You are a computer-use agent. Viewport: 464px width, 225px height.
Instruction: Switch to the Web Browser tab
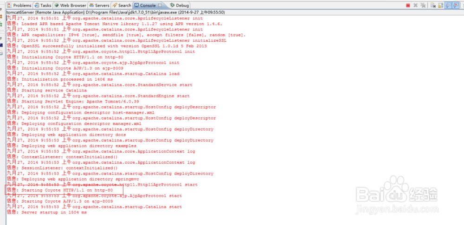click(x=70, y=5)
